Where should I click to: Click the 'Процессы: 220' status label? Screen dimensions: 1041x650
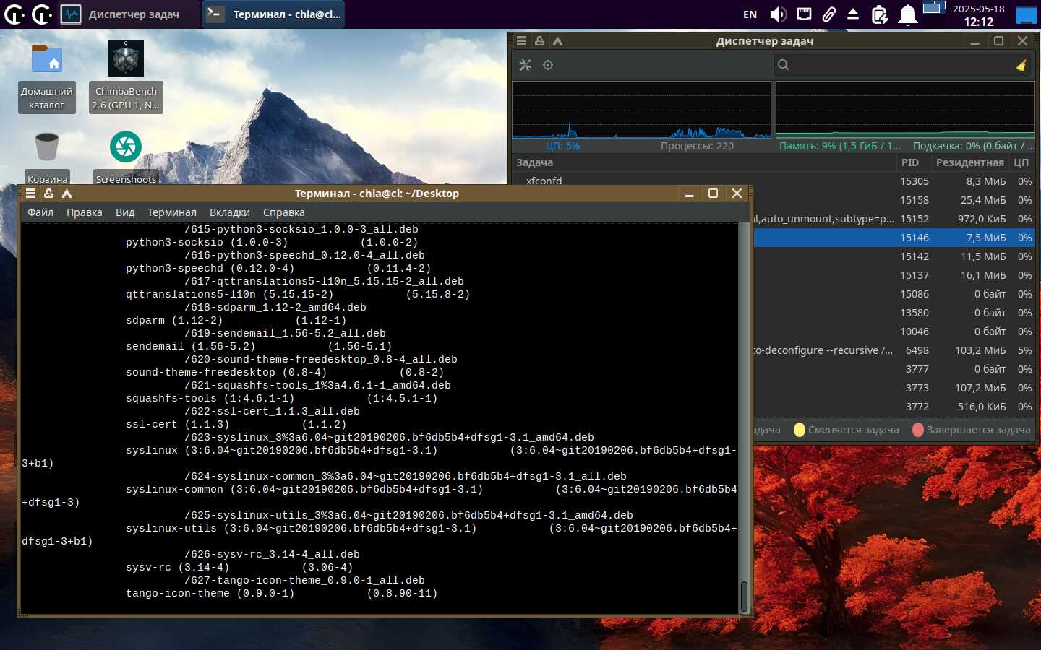(697, 146)
